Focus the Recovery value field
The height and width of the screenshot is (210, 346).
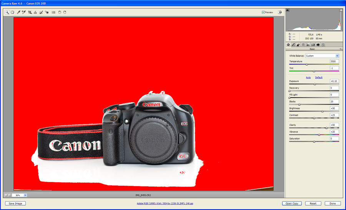pos(334,88)
